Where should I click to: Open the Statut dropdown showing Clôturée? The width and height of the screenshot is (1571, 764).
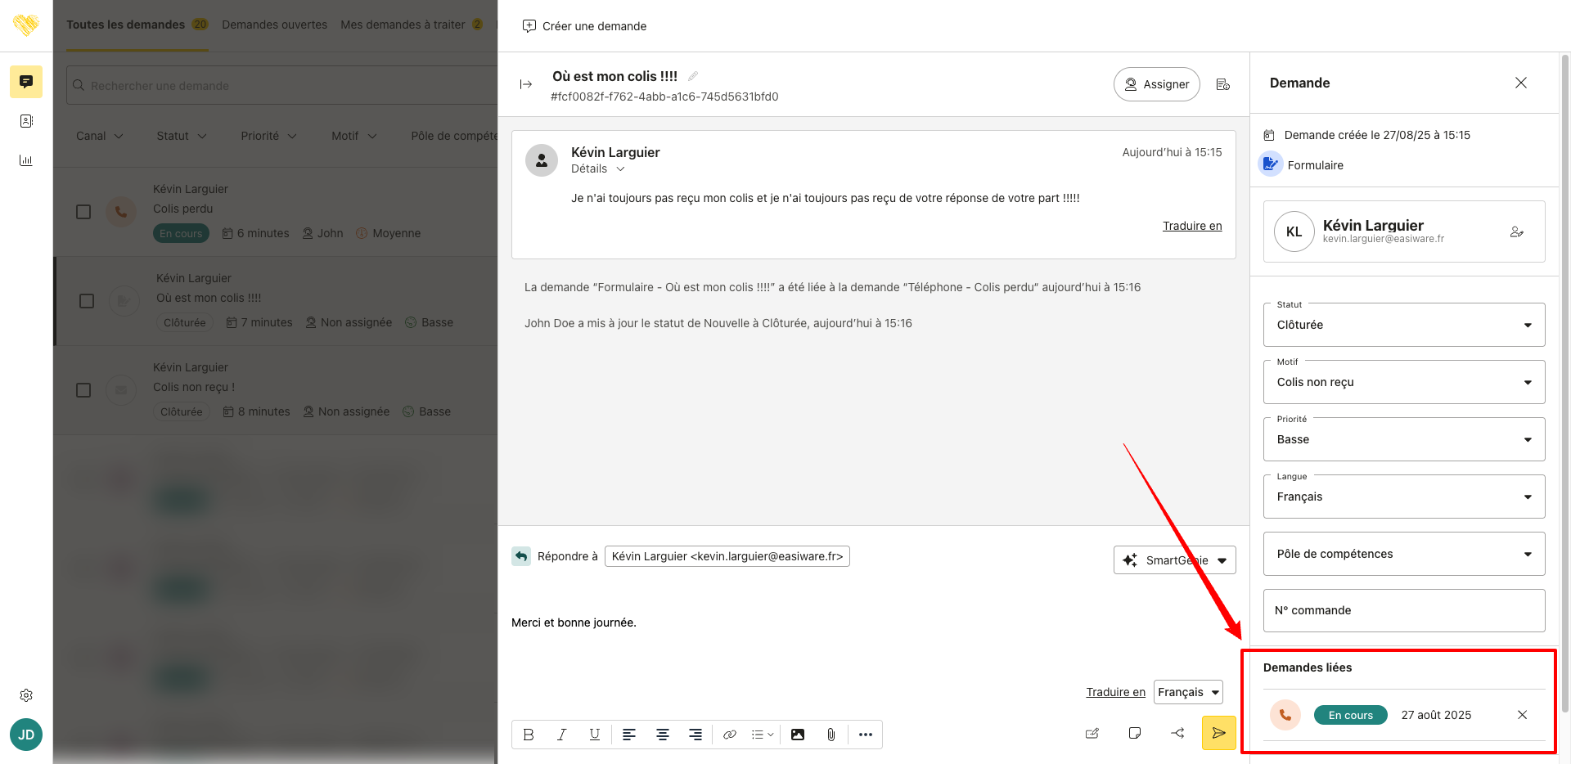click(x=1403, y=325)
